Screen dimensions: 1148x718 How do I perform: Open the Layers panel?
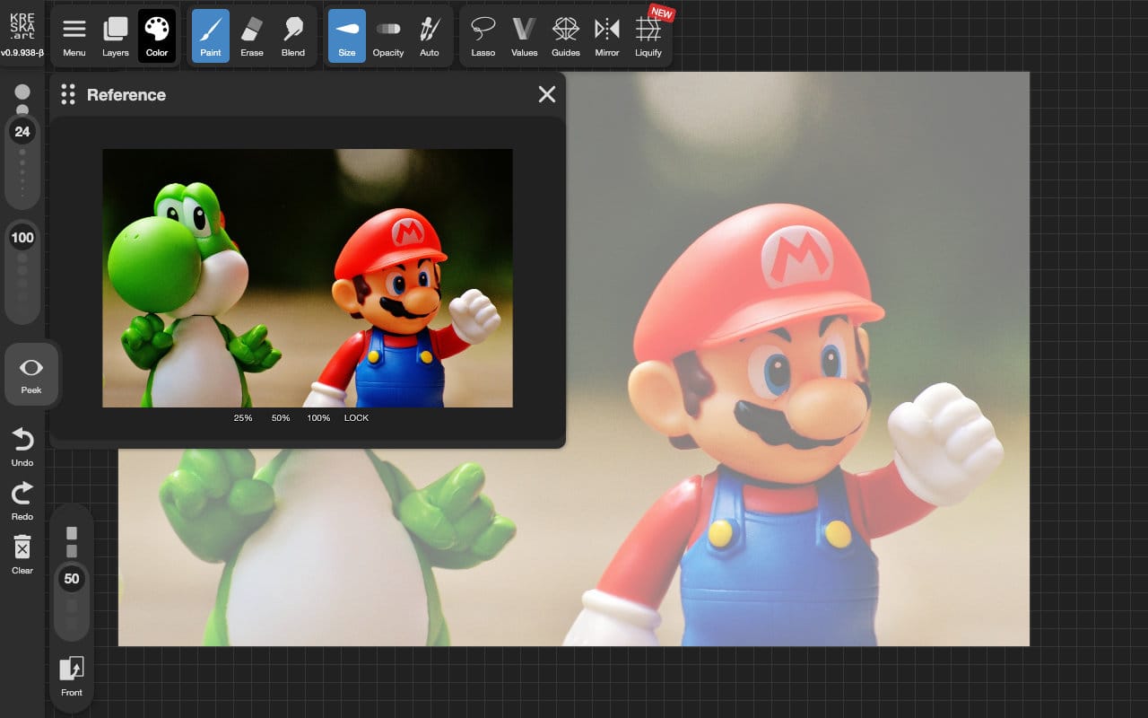pos(115,36)
